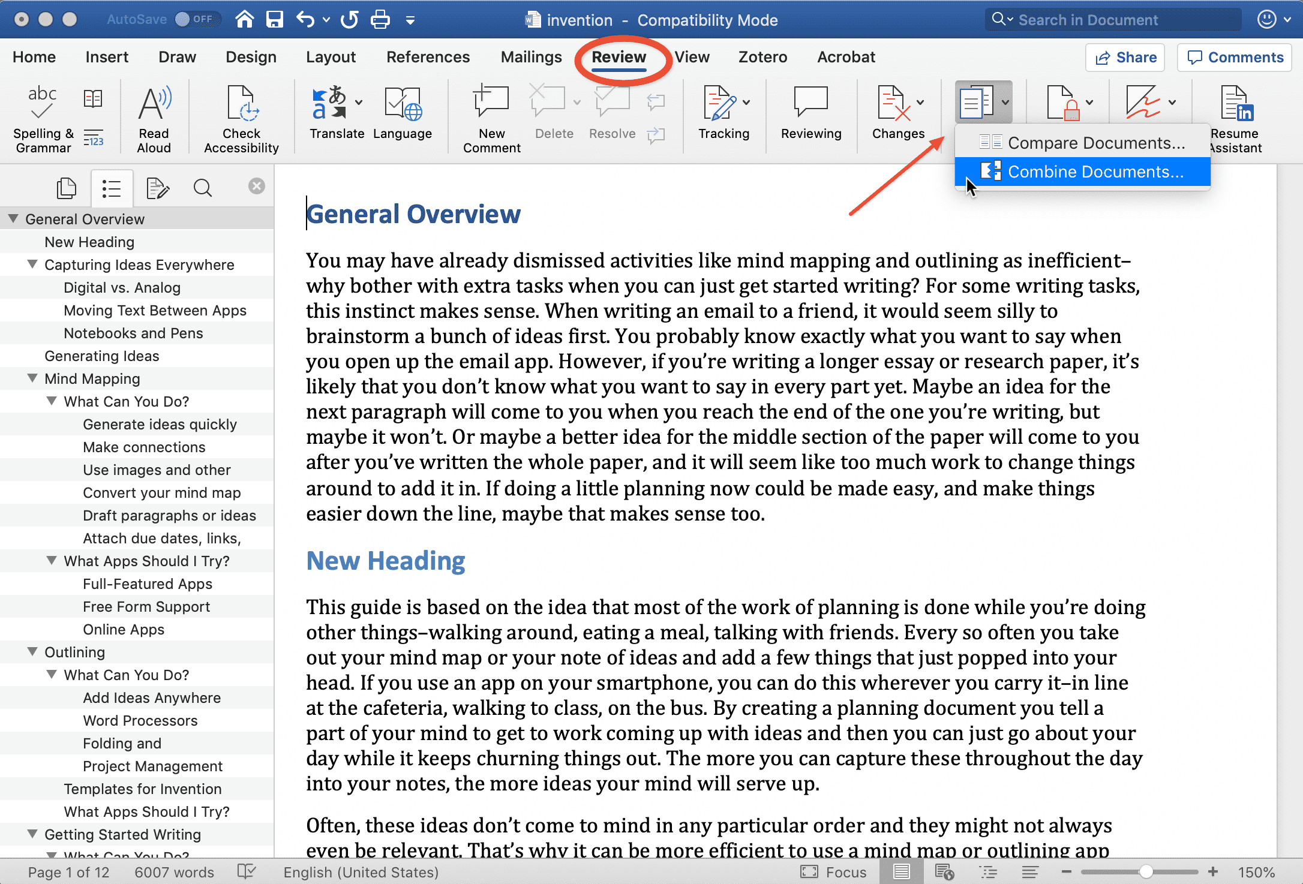Screen dimensions: 1303x884
Task: Click English (United States) language indicator
Action: pos(361,872)
